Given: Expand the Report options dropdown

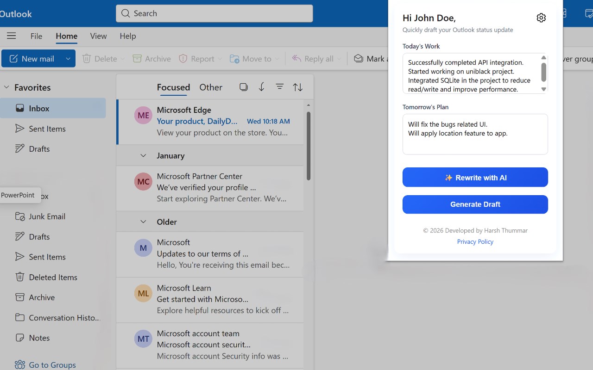Looking at the screenshot, I should click(x=220, y=59).
